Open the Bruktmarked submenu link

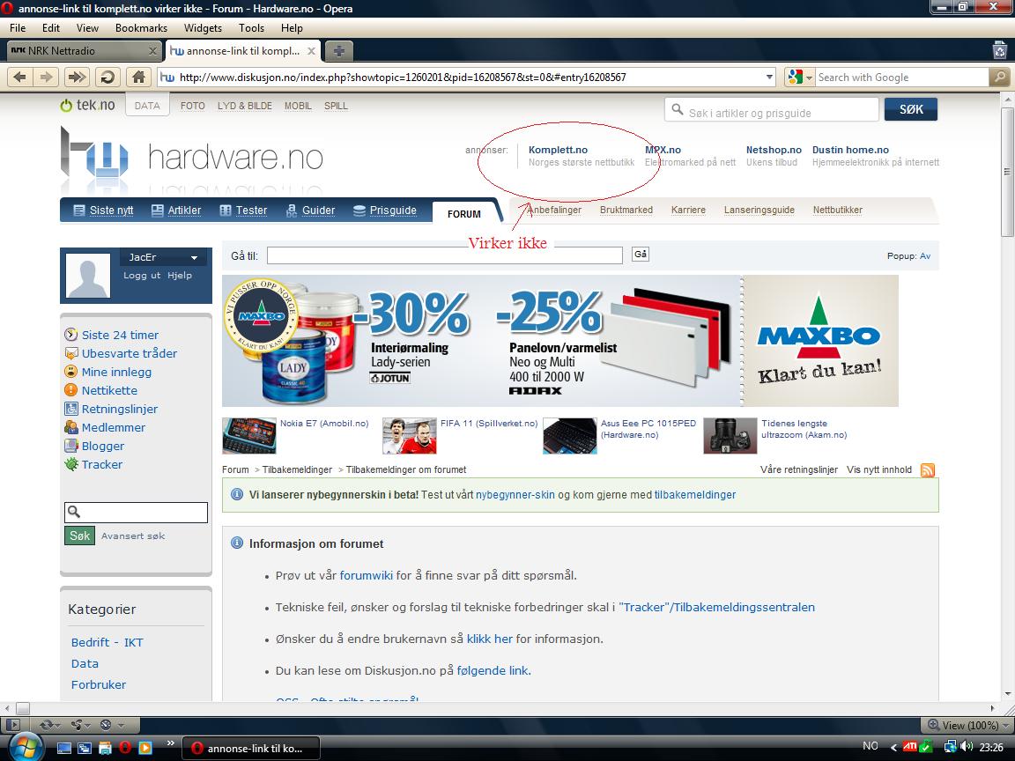(626, 210)
